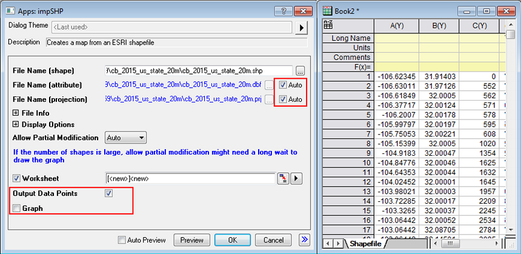This screenshot has height=254, width=521.
Task: Select column B(Y) header
Action: pos(437,26)
